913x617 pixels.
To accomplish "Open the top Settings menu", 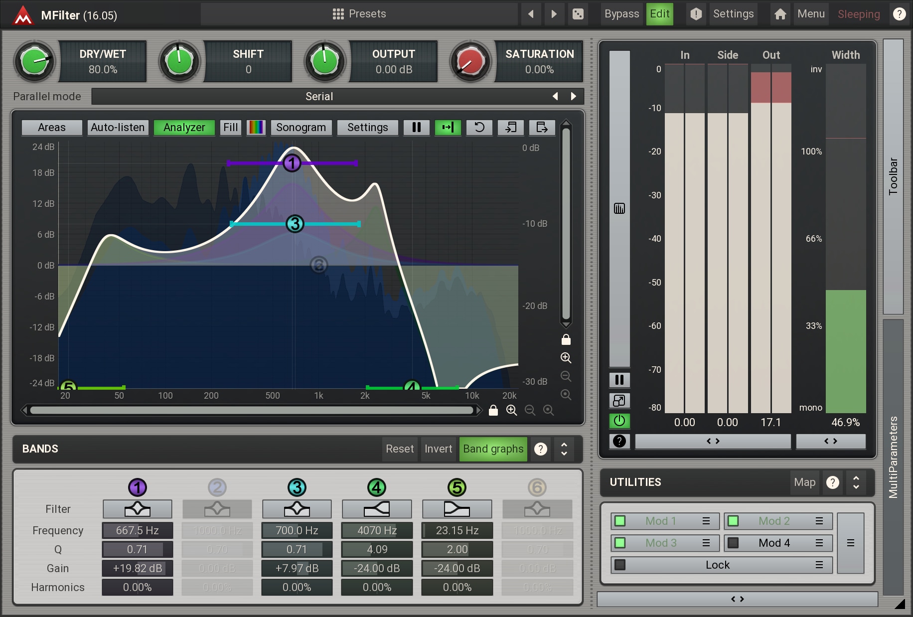I will coord(733,14).
